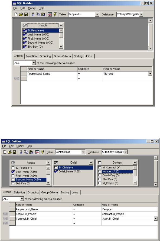Click scroll down arrow of bottom table pane
160x241 pixels.
[156, 185]
